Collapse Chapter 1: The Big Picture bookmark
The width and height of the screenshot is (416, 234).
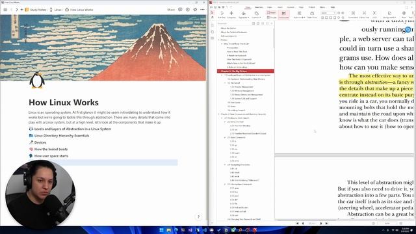219,71
